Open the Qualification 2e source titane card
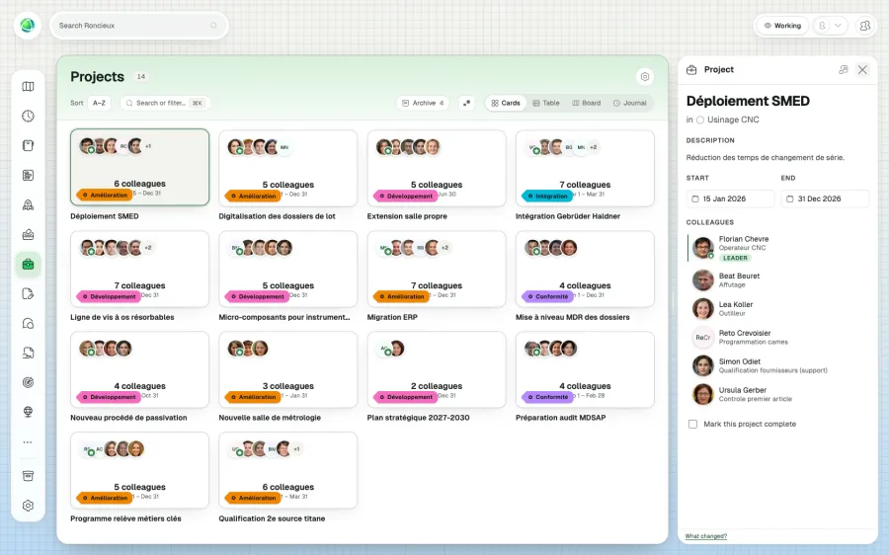This screenshot has height=555, width=889. 288,470
